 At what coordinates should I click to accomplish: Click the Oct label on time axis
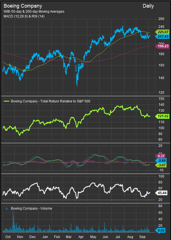click(x=8, y=237)
